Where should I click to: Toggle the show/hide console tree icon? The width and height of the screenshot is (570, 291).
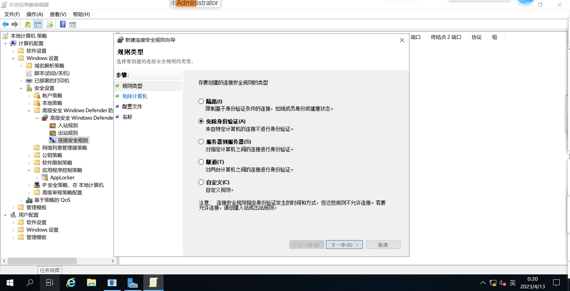coord(38,24)
